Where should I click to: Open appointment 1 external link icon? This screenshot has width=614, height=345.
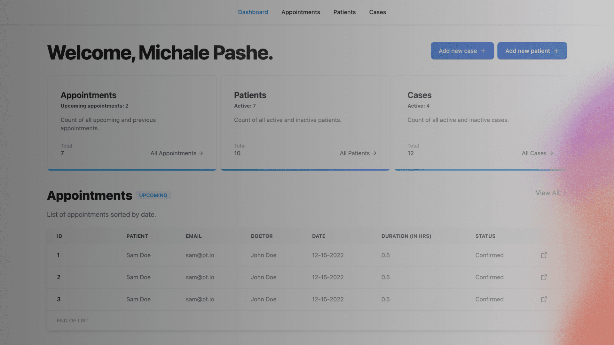pos(544,255)
